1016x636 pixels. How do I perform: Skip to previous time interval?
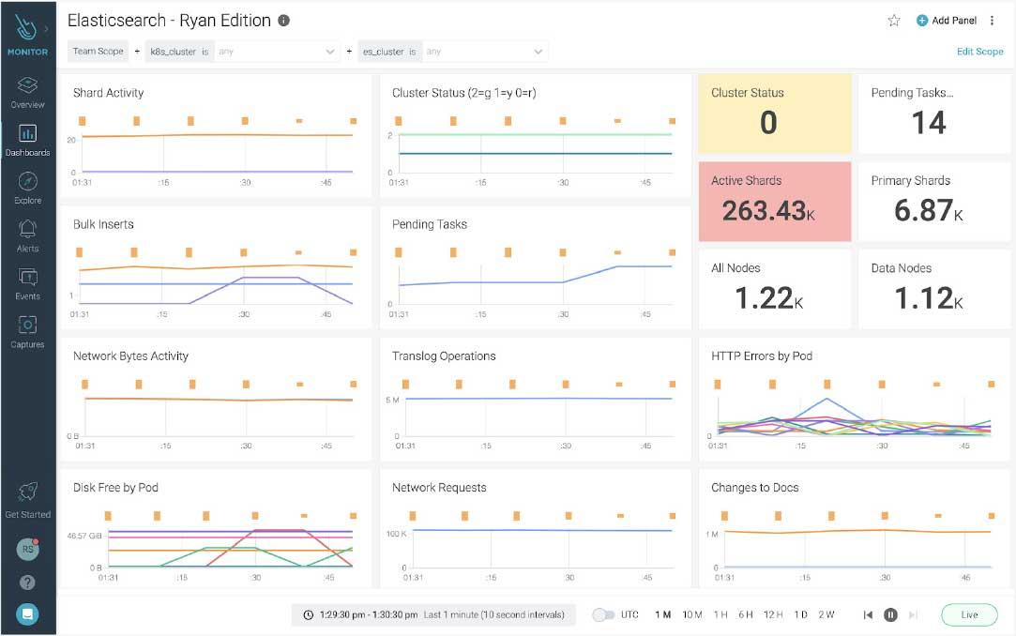(868, 615)
